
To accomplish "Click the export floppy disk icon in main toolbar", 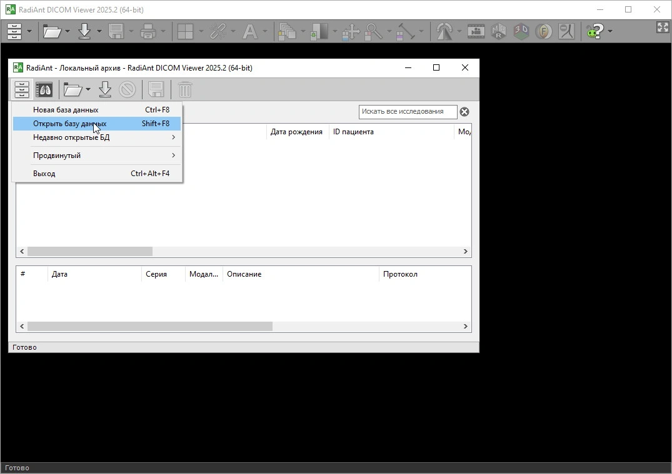I will pos(116,31).
